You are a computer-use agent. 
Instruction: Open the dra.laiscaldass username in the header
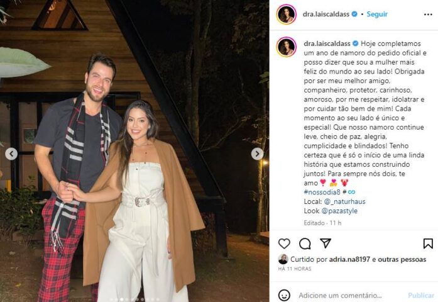point(326,14)
